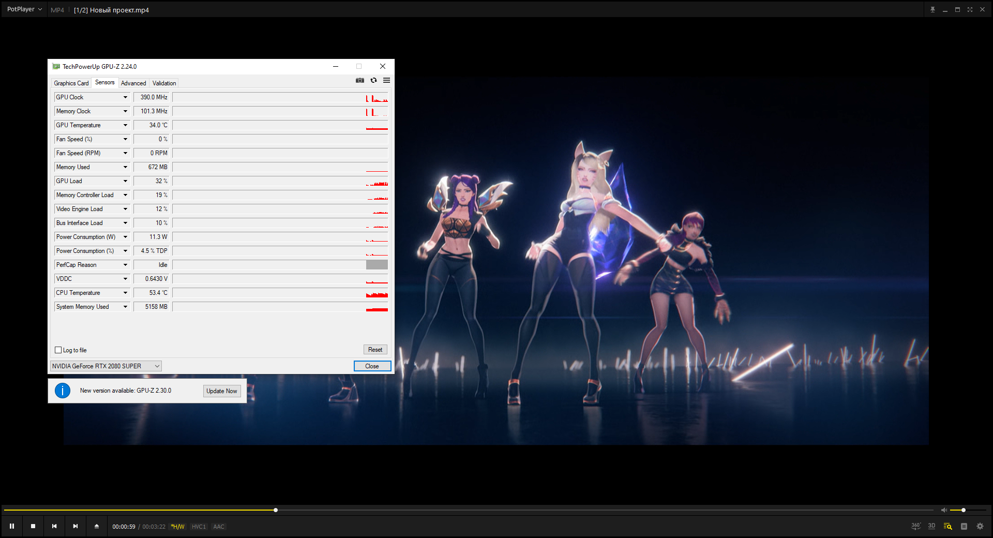Expand the Power Consumption (%) dropdown

[x=125, y=251]
